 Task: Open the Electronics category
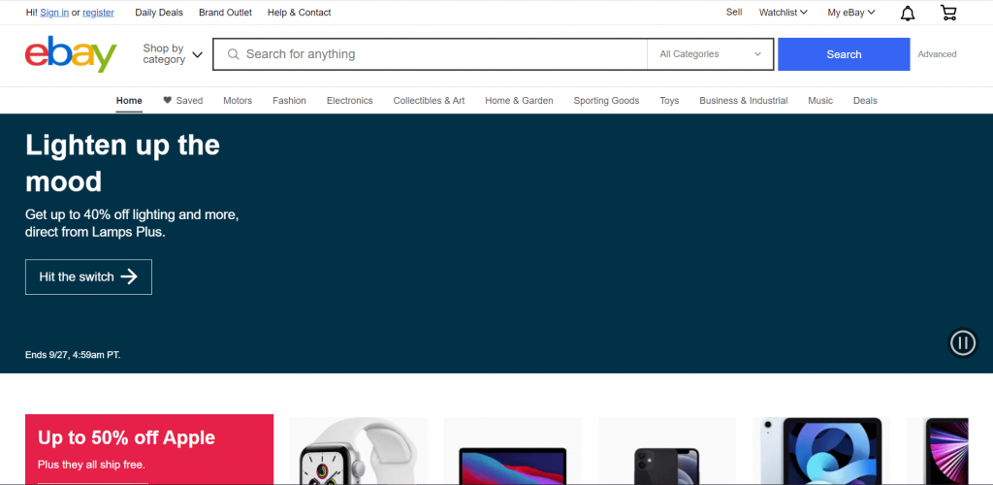click(x=349, y=100)
